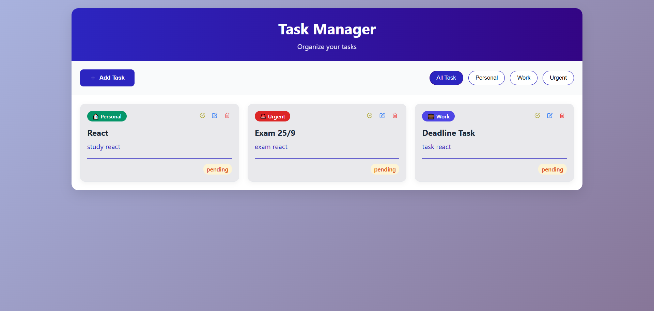Delete the Exam 25/9 task
654x311 pixels.
tap(395, 116)
